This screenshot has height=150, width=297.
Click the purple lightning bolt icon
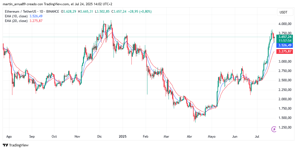pos(274,129)
